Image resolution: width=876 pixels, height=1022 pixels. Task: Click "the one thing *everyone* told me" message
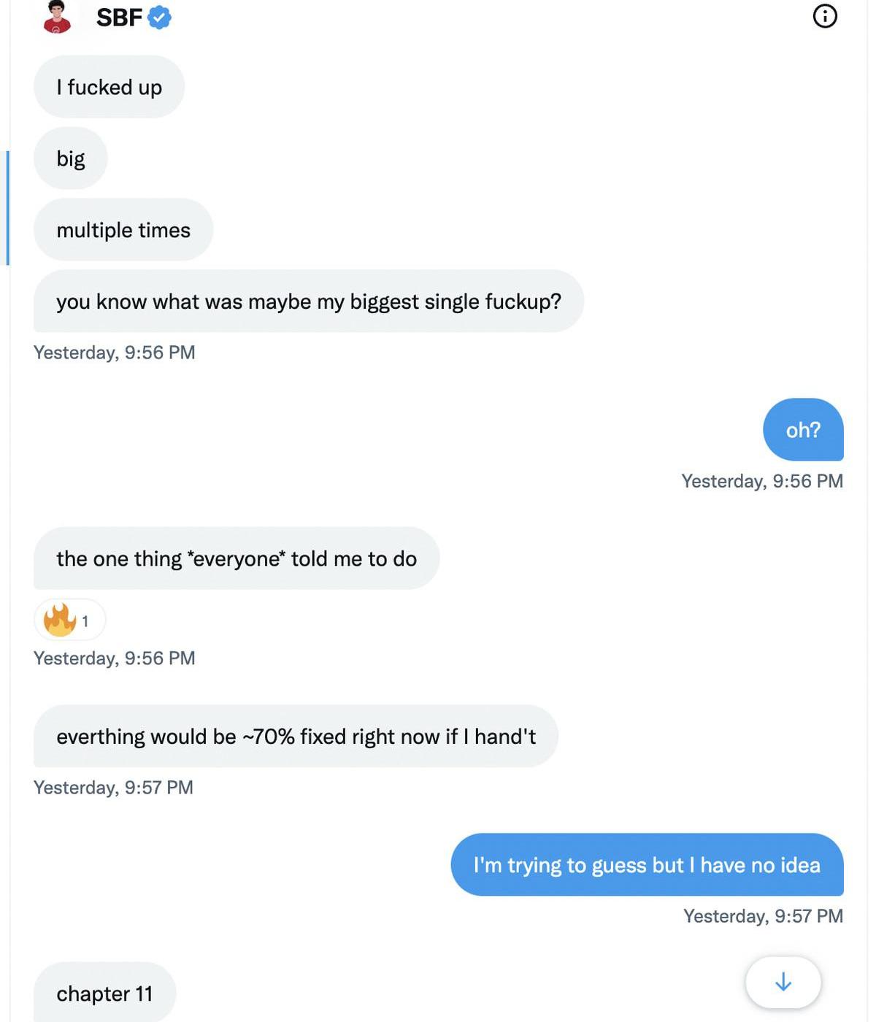236,558
